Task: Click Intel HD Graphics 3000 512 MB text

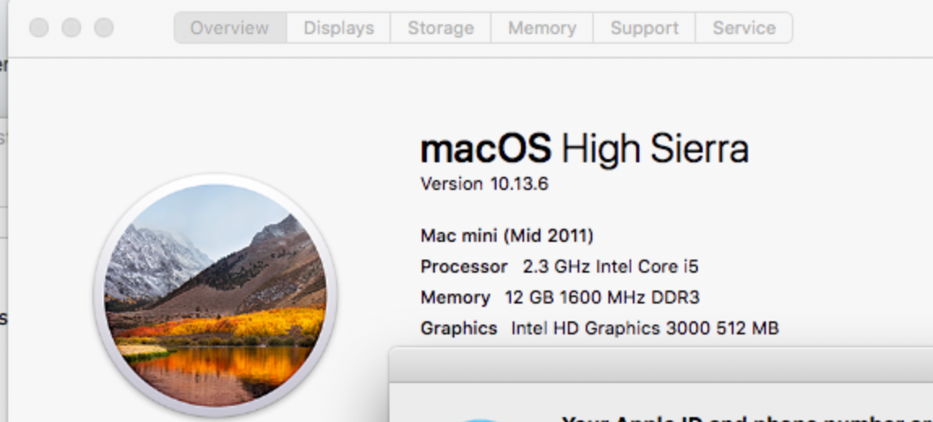Action: coord(644,329)
